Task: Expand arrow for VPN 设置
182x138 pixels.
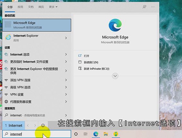Action: click(x=66, y=94)
